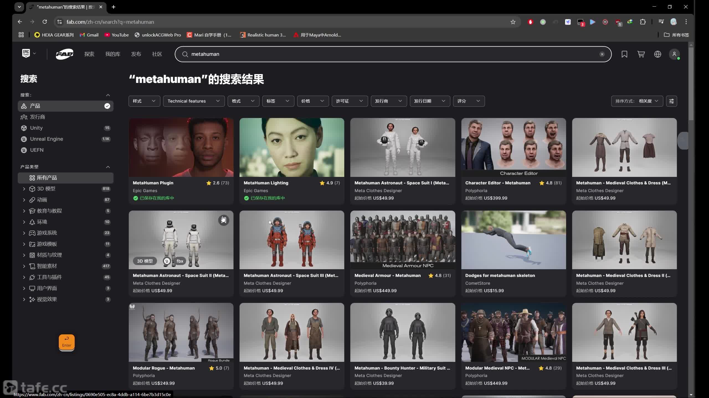Expand the 动画 category
This screenshot has width=709, height=398.
(x=24, y=200)
